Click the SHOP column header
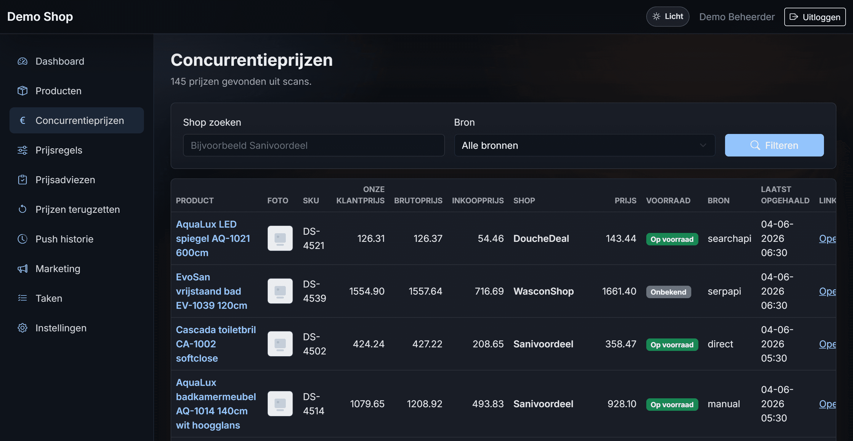The height and width of the screenshot is (441, 853). pos(524,200)
